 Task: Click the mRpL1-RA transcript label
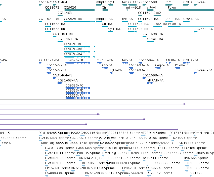pos(104,19)
